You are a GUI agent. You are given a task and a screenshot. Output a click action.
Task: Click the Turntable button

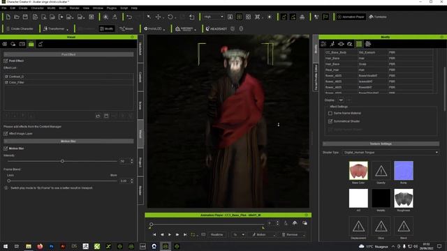tap(378, 17)
